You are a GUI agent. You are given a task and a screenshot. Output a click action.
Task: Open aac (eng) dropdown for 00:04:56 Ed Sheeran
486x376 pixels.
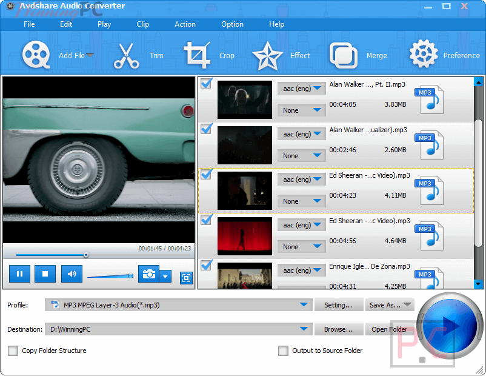click(x=302, y=225)
